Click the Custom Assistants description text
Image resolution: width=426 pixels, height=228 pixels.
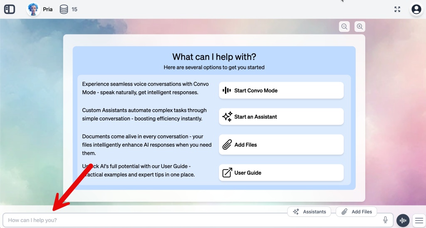[144, 114]
